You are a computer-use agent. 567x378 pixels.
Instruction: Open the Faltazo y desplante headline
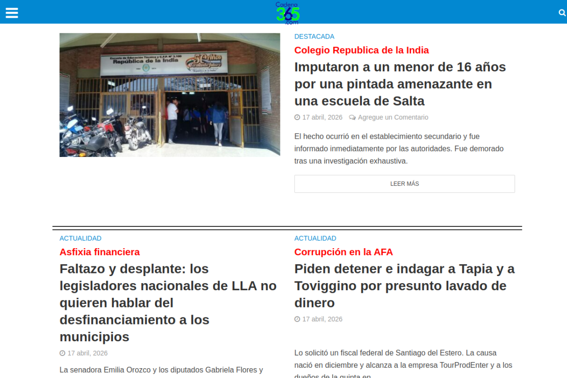pyautogui.click(x=168, y=303)
